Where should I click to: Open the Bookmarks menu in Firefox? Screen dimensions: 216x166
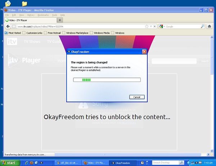[43, 15]
